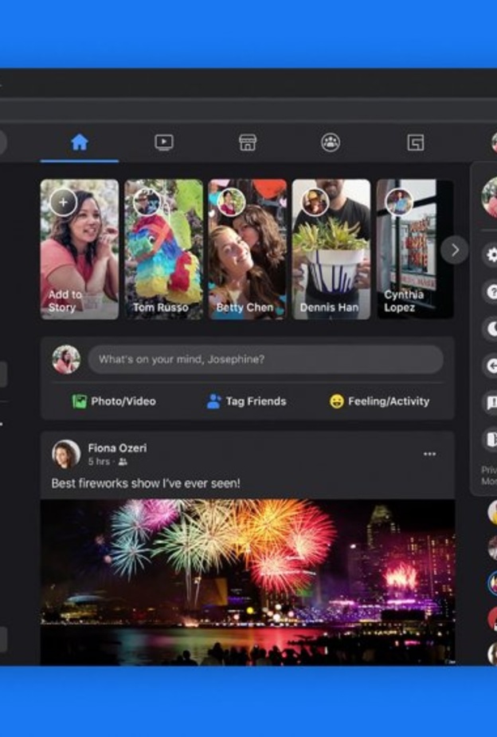Show next stories with the arrow button
Viewport: 497px width, 737px height.
(454, 250)
